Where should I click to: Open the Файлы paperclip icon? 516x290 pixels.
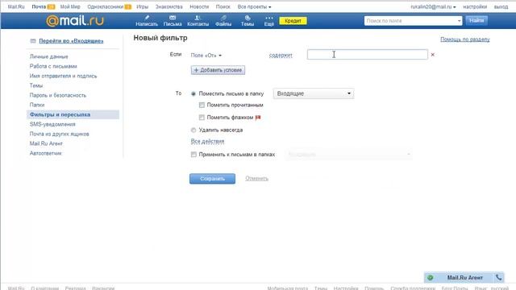pyautogui.click(x=223, y=18)
